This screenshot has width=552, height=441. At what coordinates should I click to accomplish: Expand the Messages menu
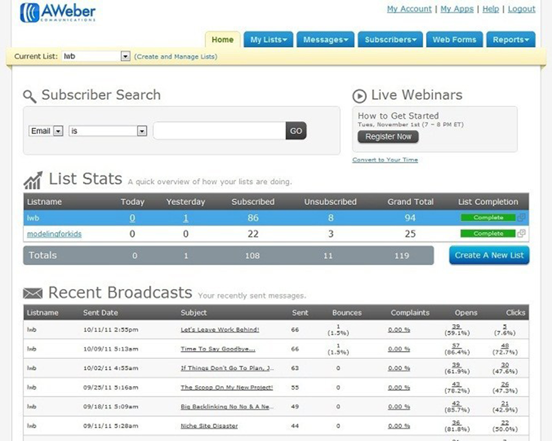point(325,40)
